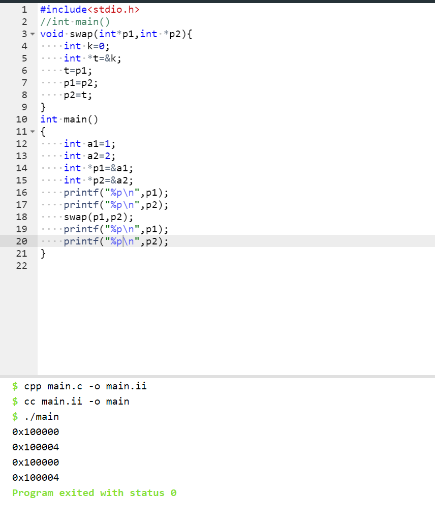
Task: Click the cpp main.c -o main.ii command
Action: tap(85, 386)
